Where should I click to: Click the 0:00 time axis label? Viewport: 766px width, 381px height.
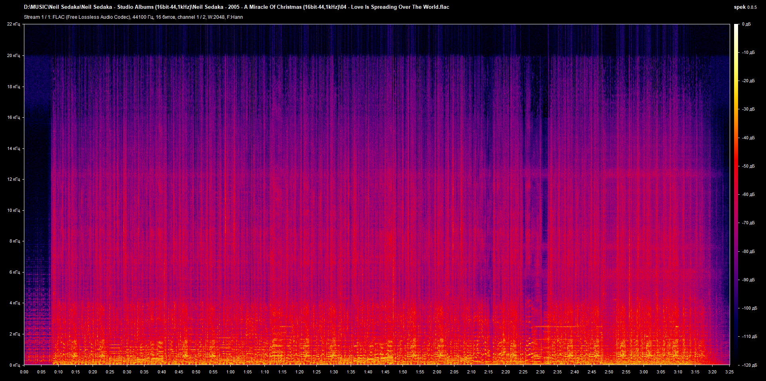point(24,372)
